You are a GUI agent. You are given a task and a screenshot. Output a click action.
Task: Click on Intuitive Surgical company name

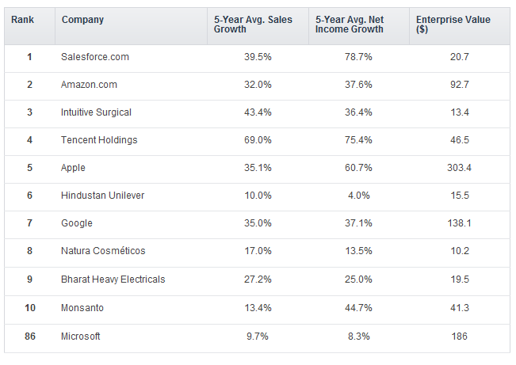click(96, 112)
